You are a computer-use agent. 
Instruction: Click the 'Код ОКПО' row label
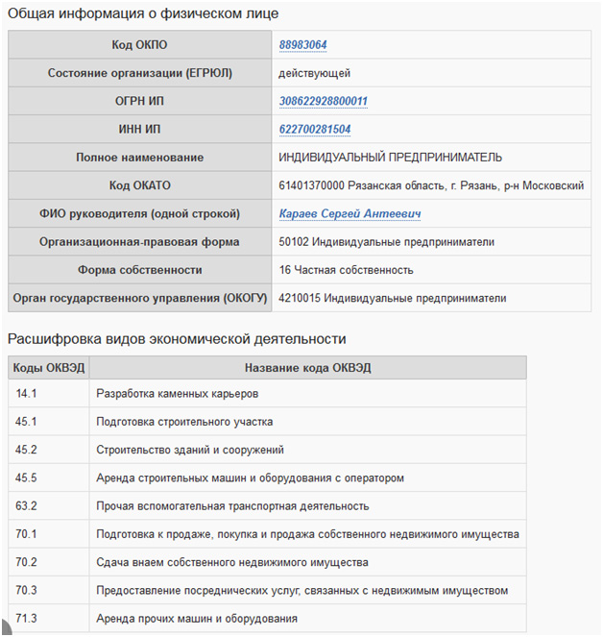click(140, 45)
